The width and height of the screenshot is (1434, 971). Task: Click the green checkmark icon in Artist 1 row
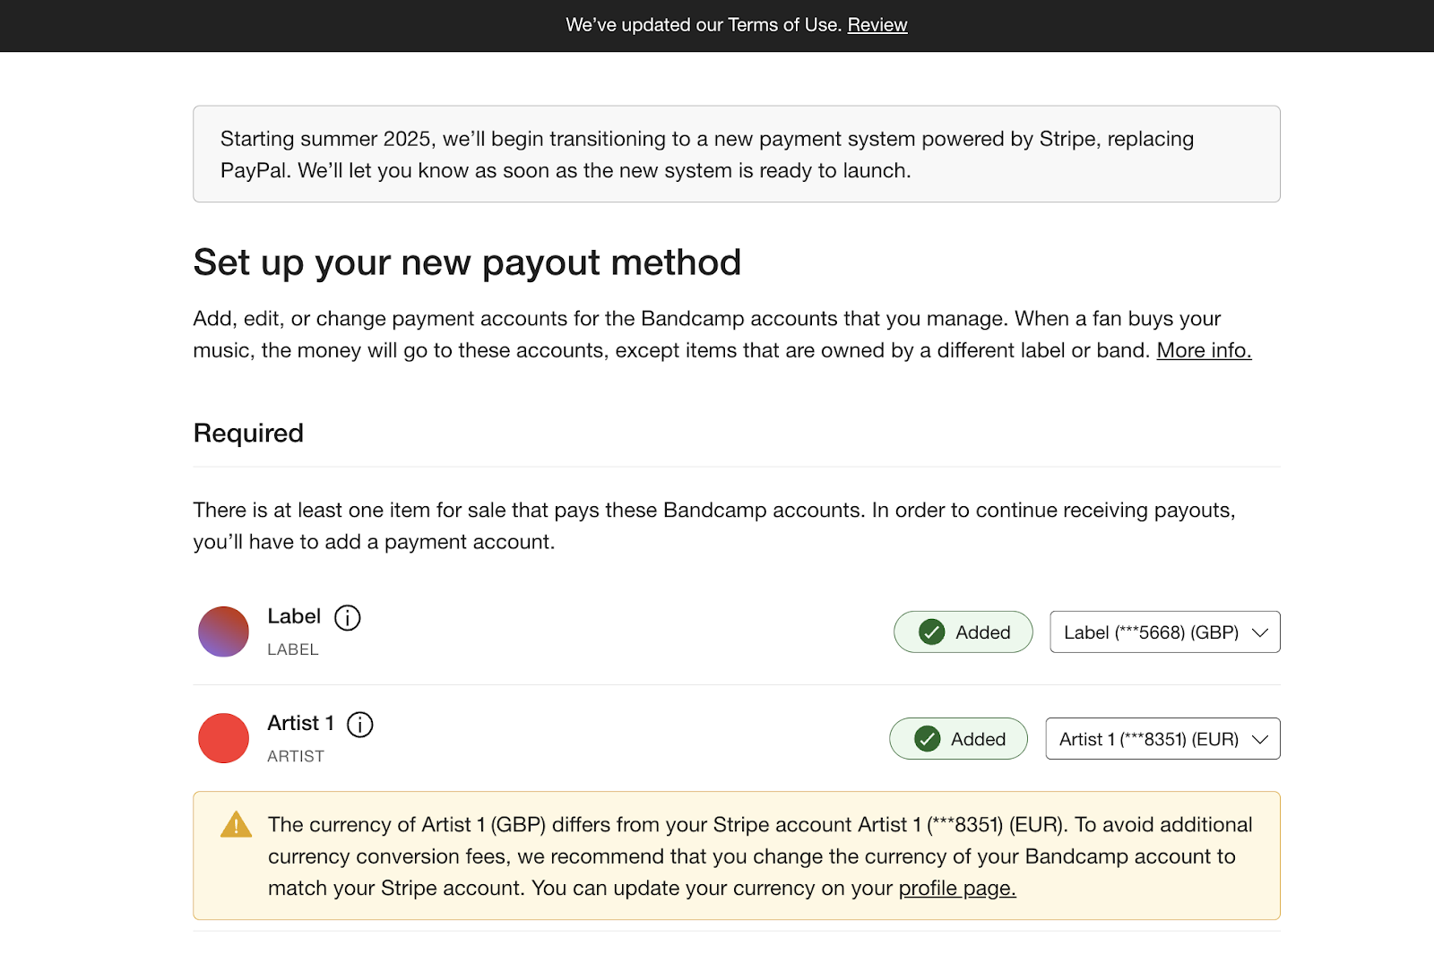pos(927,739)
